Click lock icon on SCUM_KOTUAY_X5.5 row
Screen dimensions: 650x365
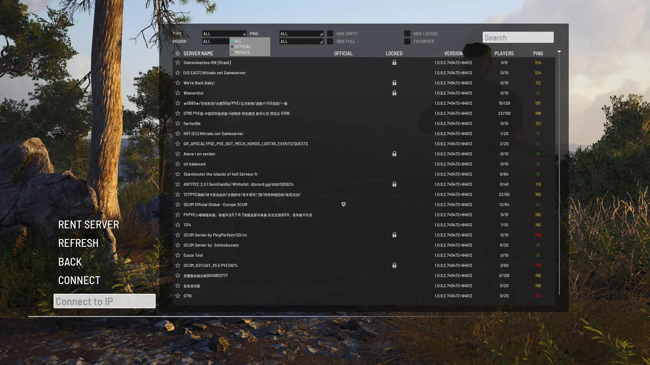coord(394,265)
